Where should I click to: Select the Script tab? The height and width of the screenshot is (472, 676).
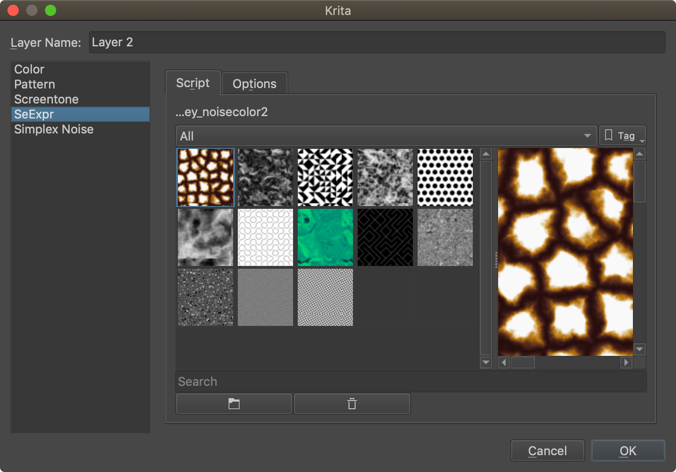[193, 83]
